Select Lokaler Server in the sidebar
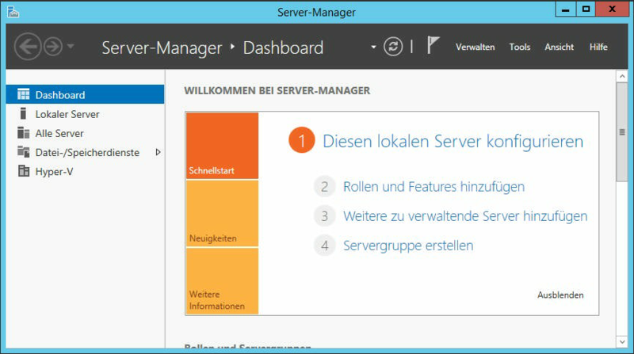634x354 pixels. click(85, 114)
